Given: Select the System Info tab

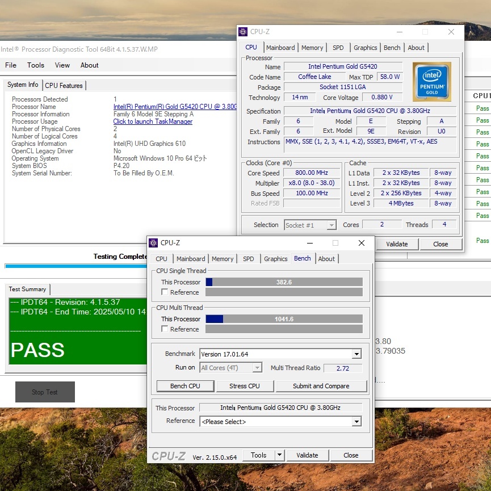Looking at the screenshot, I should point(23,85).
